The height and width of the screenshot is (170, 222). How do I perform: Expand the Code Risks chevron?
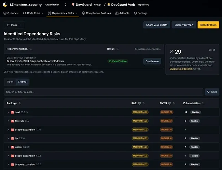42,13
